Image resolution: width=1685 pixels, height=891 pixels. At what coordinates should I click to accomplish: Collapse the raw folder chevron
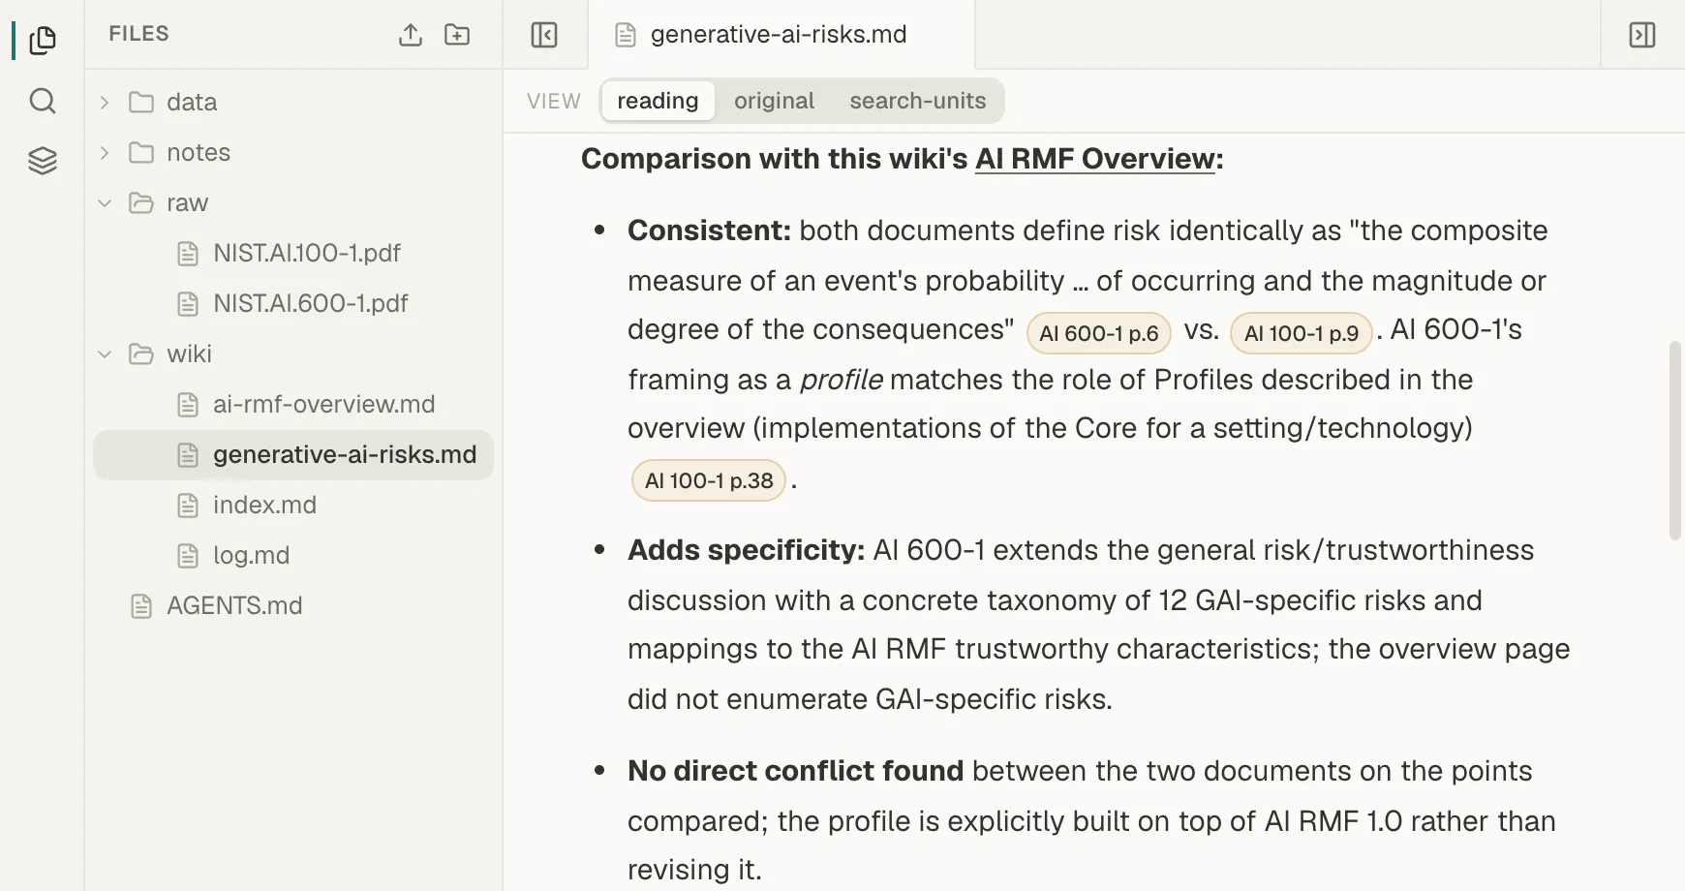pos(105,202)
